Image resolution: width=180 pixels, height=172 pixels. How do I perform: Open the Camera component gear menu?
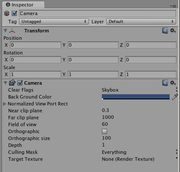click(173, 83)
